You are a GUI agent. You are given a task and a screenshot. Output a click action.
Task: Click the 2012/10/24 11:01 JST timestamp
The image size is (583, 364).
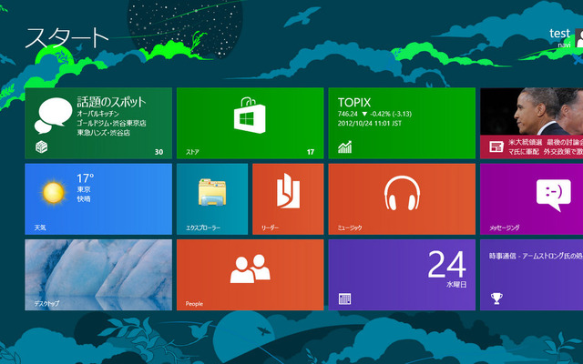370,124
